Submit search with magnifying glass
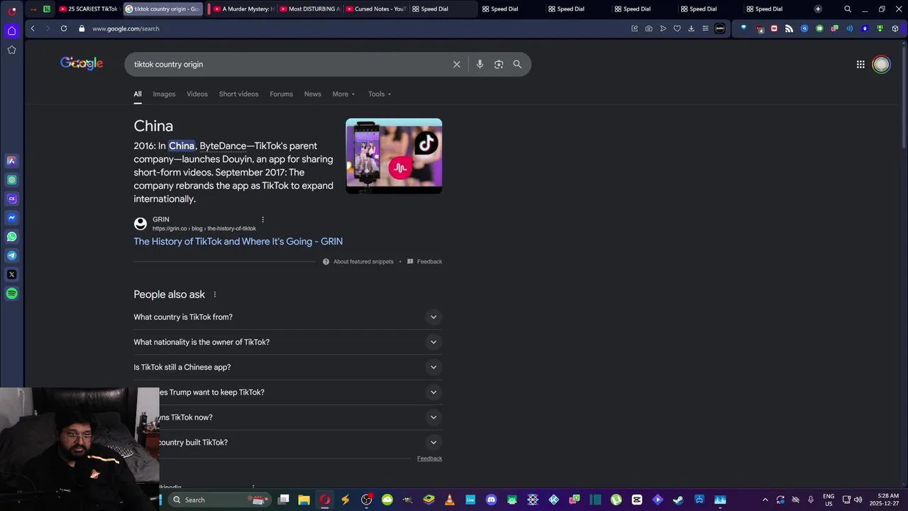The height and width of the screenshot is (511, 908). point(517,65)
